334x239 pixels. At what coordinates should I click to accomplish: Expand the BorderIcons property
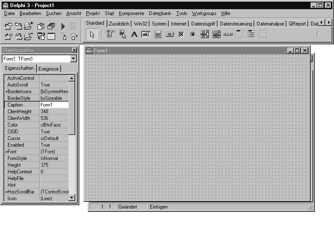[x=6, y=92]
